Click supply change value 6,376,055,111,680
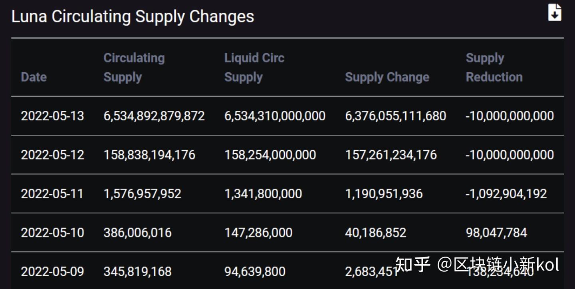Viewport: 575px width, 289px height. tap(395, 116)
